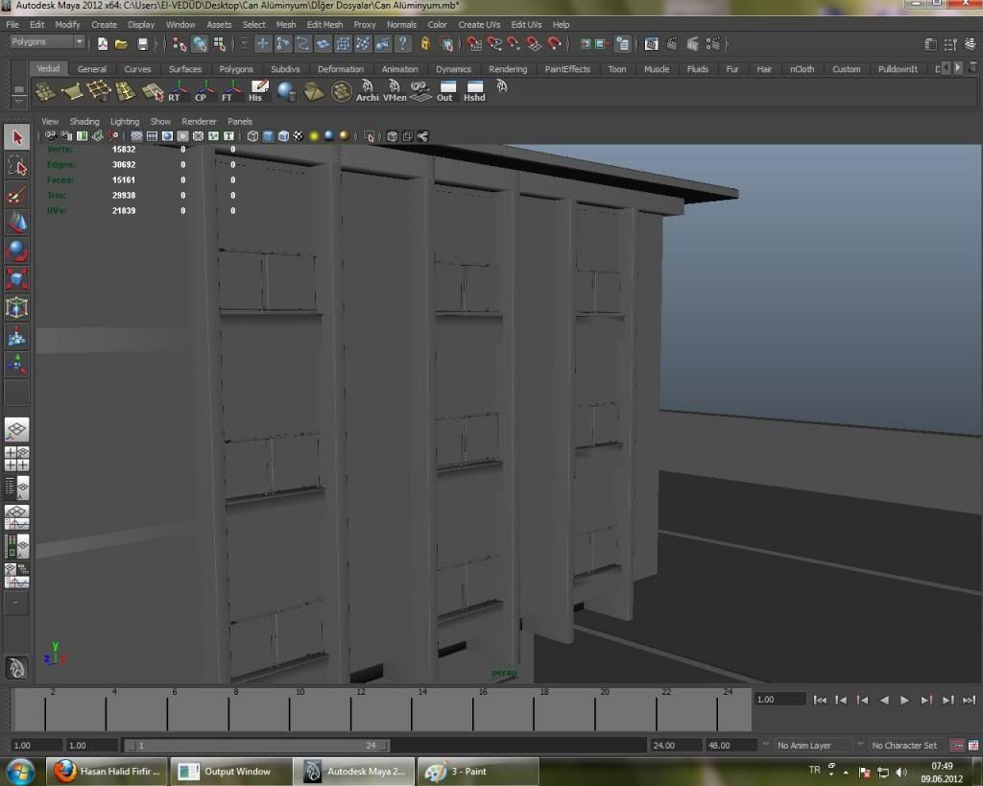The image size is (983, 786).
Task: Go to end of playback range
Action: click(969, 701)
